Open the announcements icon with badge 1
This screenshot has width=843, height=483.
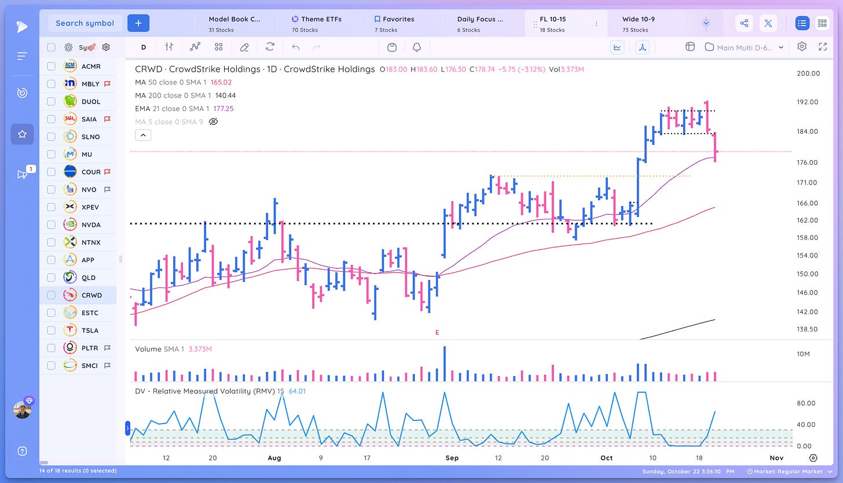(x=23, y=174)
